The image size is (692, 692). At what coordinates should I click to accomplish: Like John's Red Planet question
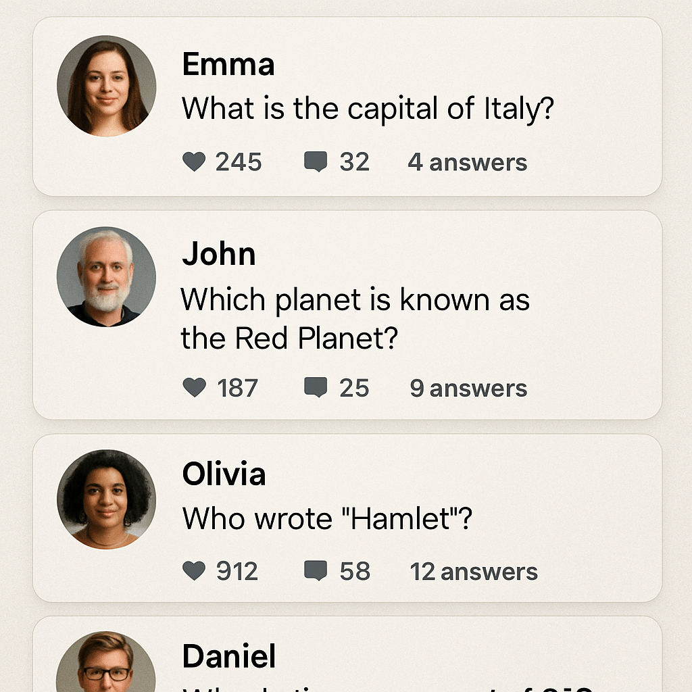click(195, 388)
